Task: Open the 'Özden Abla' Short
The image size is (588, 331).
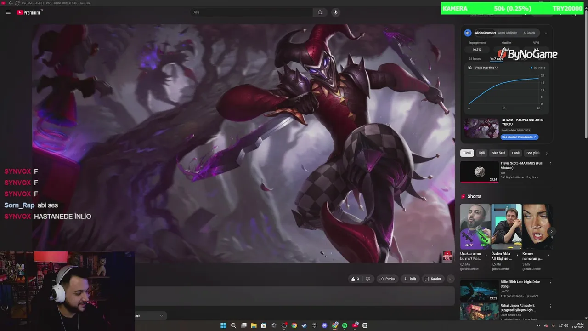Action: coord(506,227)
